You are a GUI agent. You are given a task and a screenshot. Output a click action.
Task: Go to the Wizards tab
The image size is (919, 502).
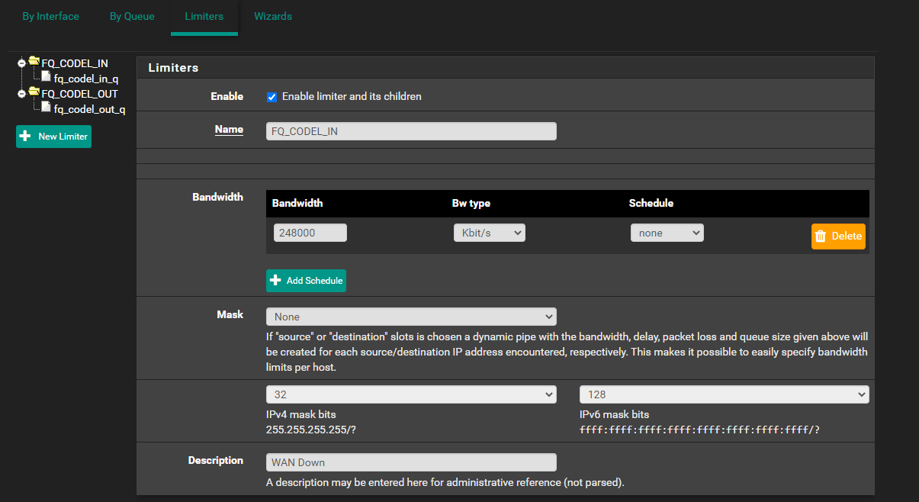(x=273, y=16)
